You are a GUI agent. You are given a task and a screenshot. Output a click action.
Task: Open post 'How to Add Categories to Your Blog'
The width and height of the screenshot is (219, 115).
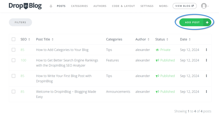62,50
